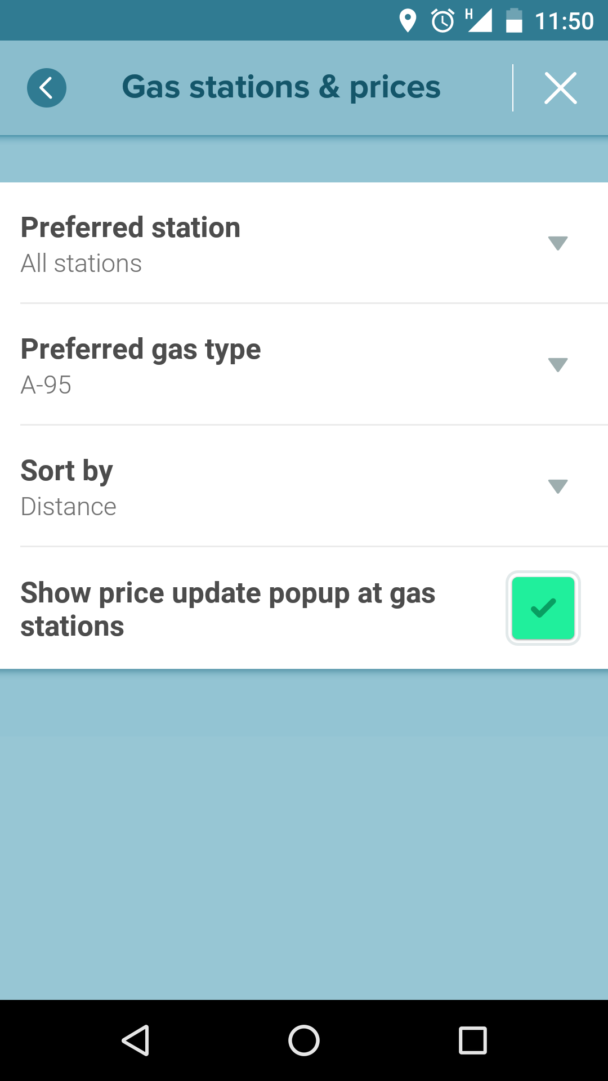Open recent apps with square button

coord(472,1040)
